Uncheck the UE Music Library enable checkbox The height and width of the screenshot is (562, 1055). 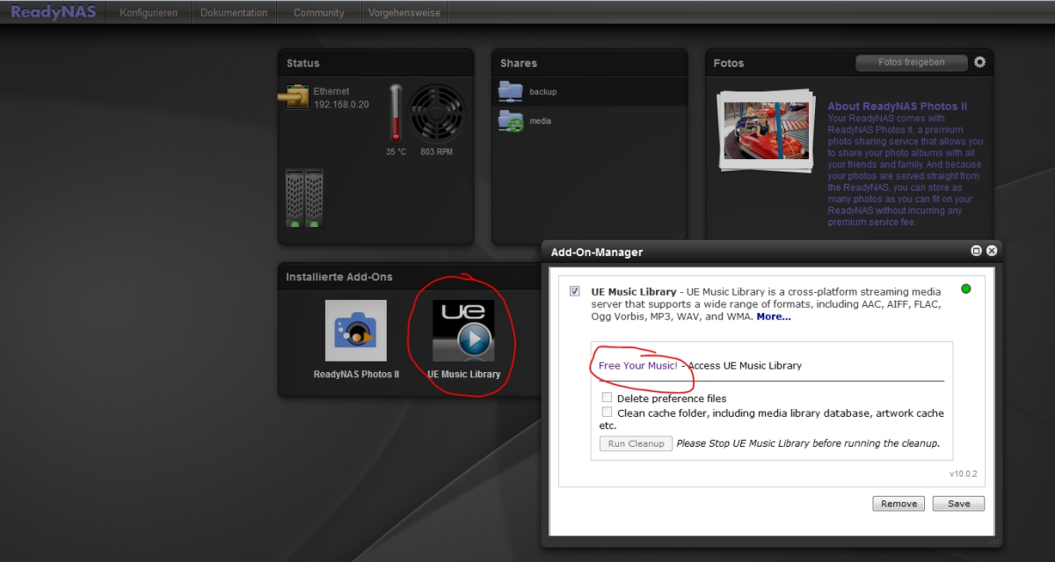575,291
